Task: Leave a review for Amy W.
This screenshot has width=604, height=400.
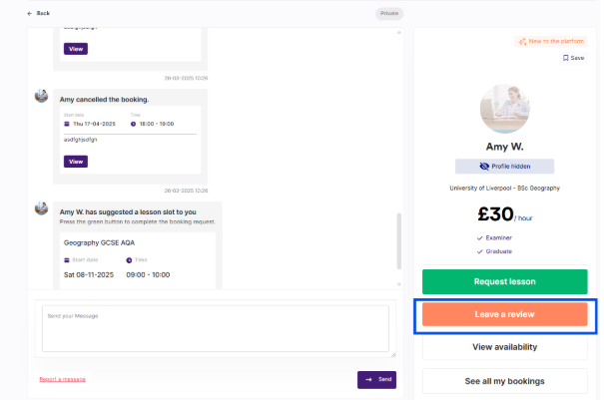Action: pos(504,314)
